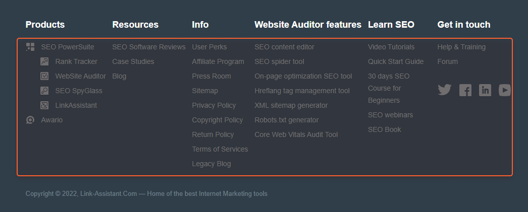The height and width of the screenshot is (212, 528).
Task: Open the Facebook social icon
Action: point(465,90)
